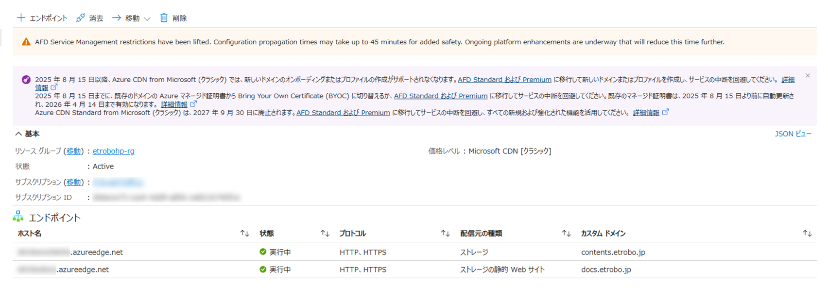This screenshot has width=828, height=304.
Task: Click the カスタム ドメイン column header
Action: pos(603,234)
